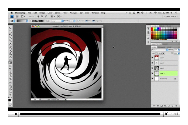Open the layer Opacity dropdown arrow

click(x=179, y=50)
